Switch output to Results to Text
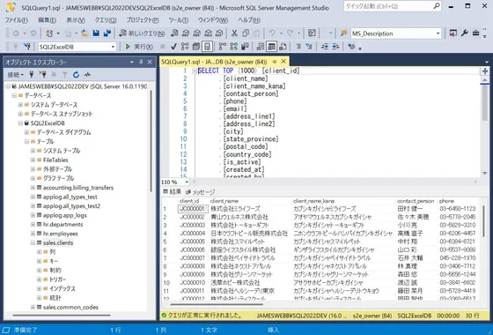493x335 pixels. [261, 47]
